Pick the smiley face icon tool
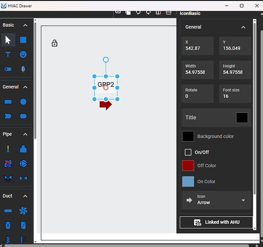This screenshot has height=247, width=263. point(23,54)
